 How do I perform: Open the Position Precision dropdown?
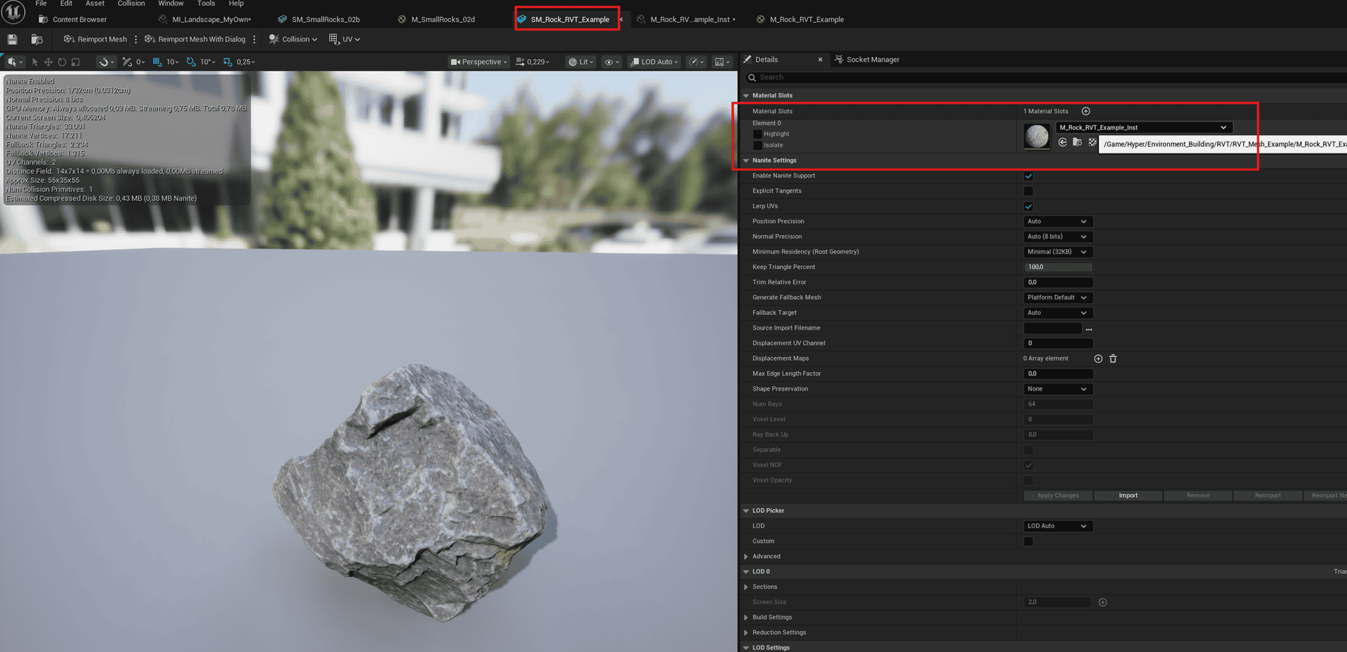[1057, 221]
